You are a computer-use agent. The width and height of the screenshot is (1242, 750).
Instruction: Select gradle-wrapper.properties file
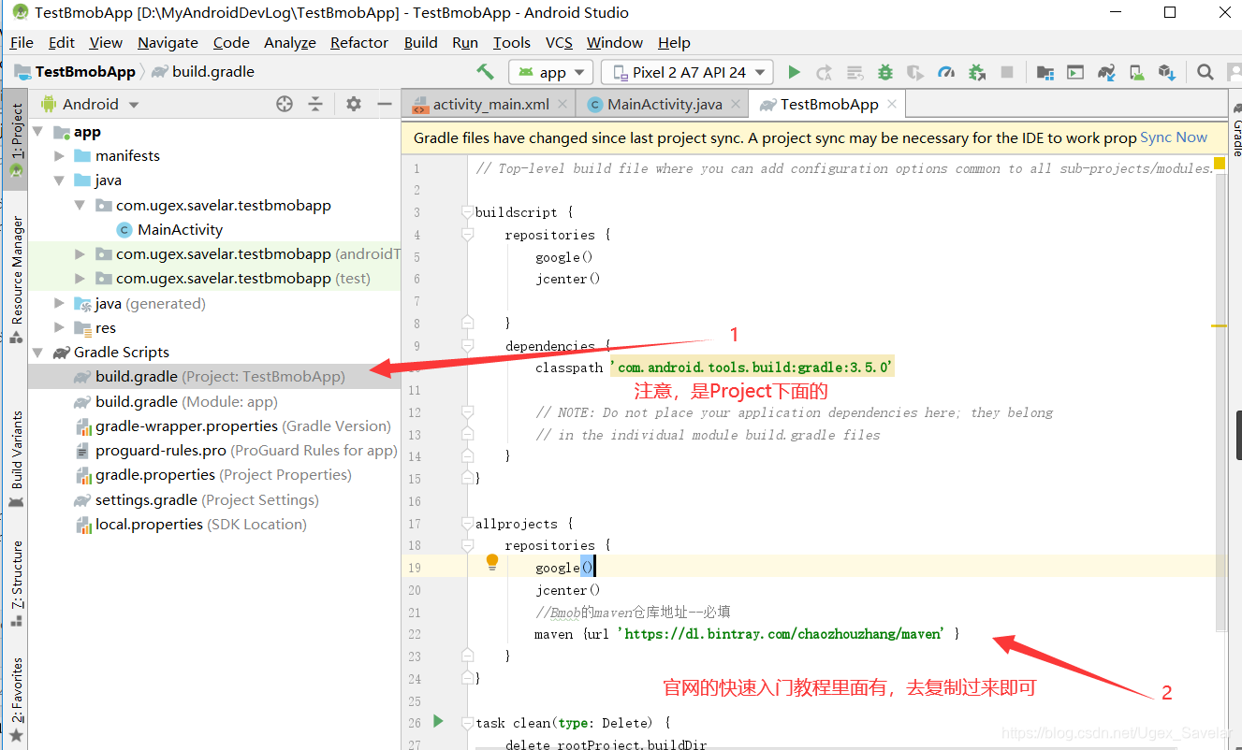232,425
